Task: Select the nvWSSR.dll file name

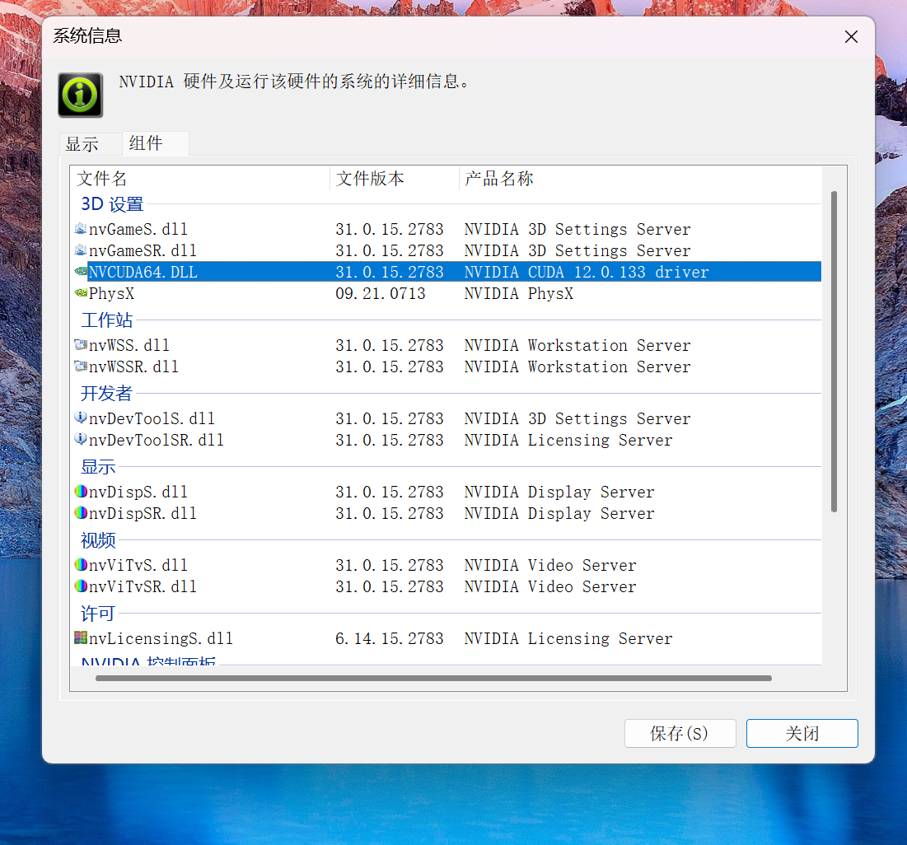Action: 133,366
